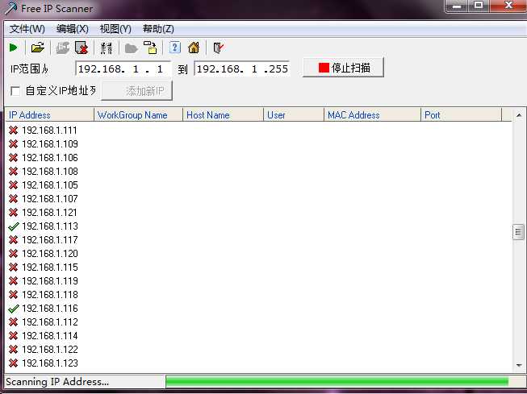Click the green check beside 192.168.1.113

[14, 226]
